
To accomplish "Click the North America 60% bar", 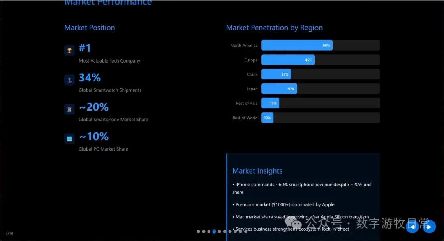I will point(297,46).
